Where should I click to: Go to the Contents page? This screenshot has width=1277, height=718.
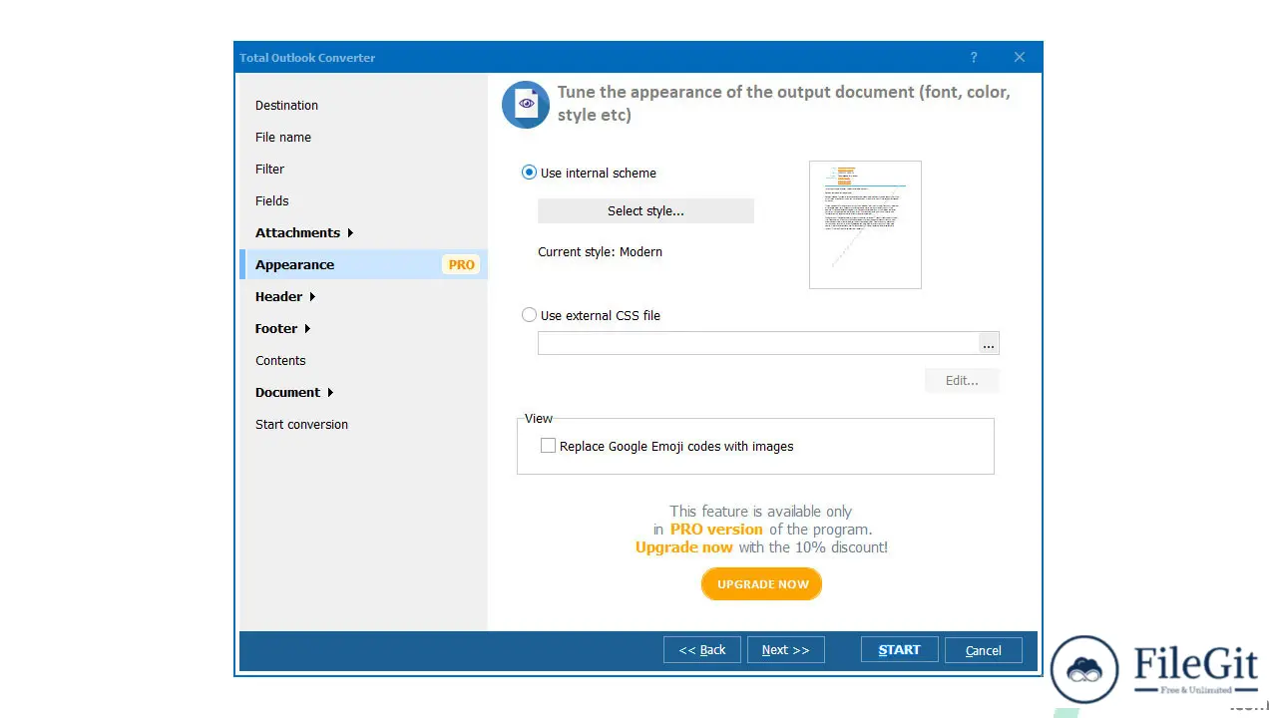pyautogui.click(x=280, y=360)
